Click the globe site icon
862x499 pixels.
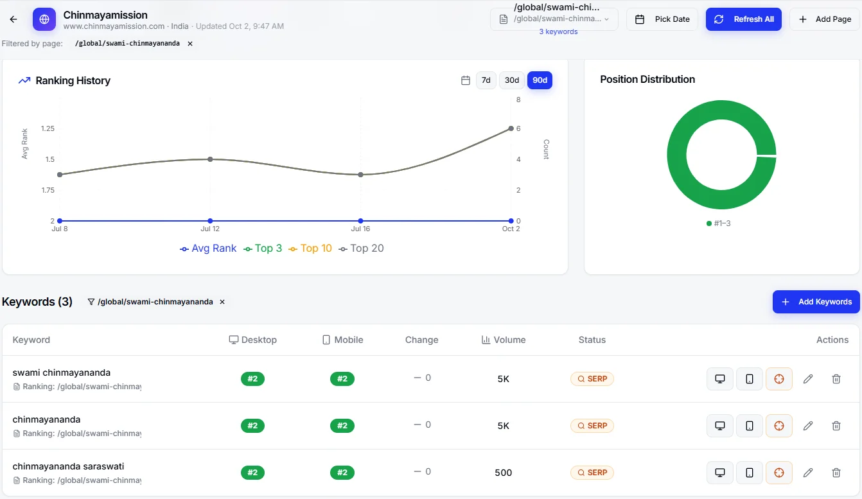(44, 19)
